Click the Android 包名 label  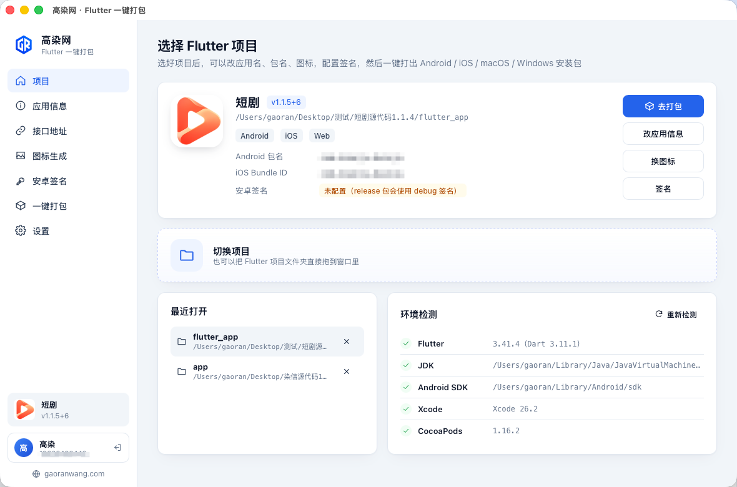259,157
